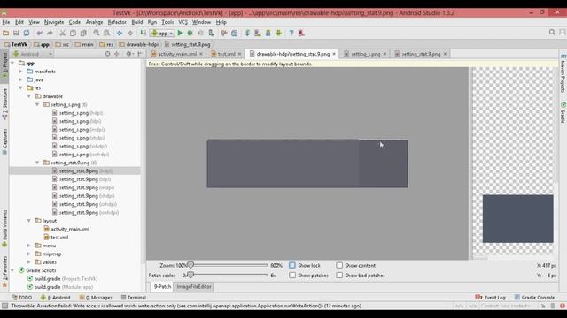Viewport: 567px width, 318px height.
Task: Enable the Show bad patches checkbox
Action: point(339,276)
